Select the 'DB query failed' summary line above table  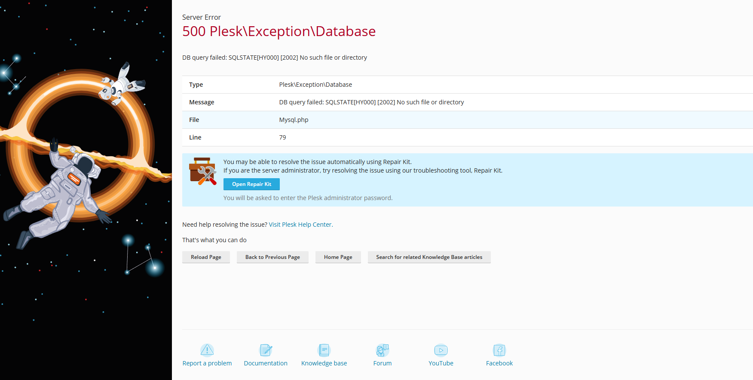(x=275, y=58)
